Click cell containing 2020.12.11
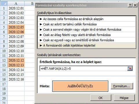This screenshot has width=139, height=104. pos(16,56)
